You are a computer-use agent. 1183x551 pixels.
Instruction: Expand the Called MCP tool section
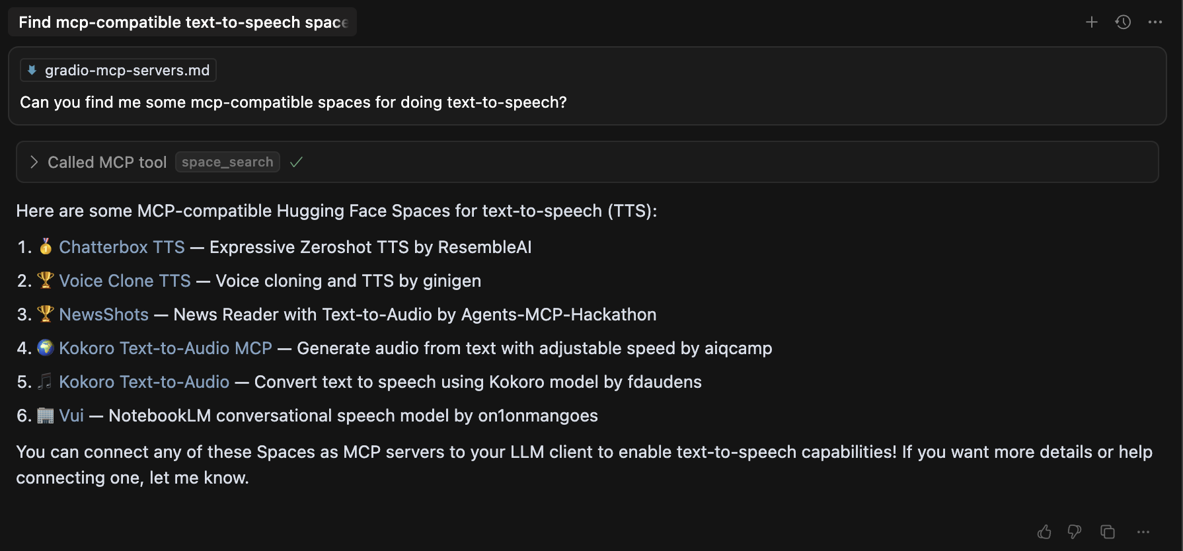(x=34, y=162)
